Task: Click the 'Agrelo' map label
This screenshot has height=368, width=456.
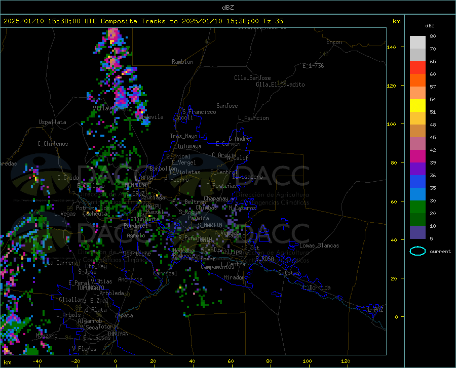Action: pos(136,235)
